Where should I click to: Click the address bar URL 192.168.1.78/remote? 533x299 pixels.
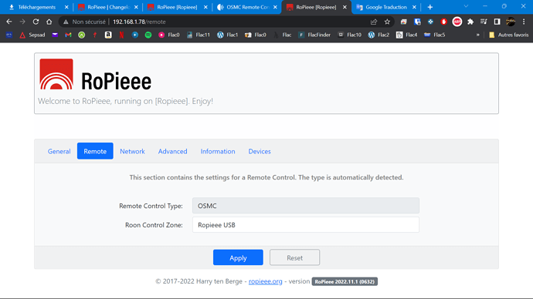(139, 22)
